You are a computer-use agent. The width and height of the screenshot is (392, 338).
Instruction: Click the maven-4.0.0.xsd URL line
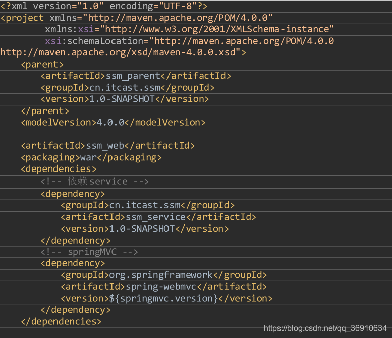pos(123,52)
